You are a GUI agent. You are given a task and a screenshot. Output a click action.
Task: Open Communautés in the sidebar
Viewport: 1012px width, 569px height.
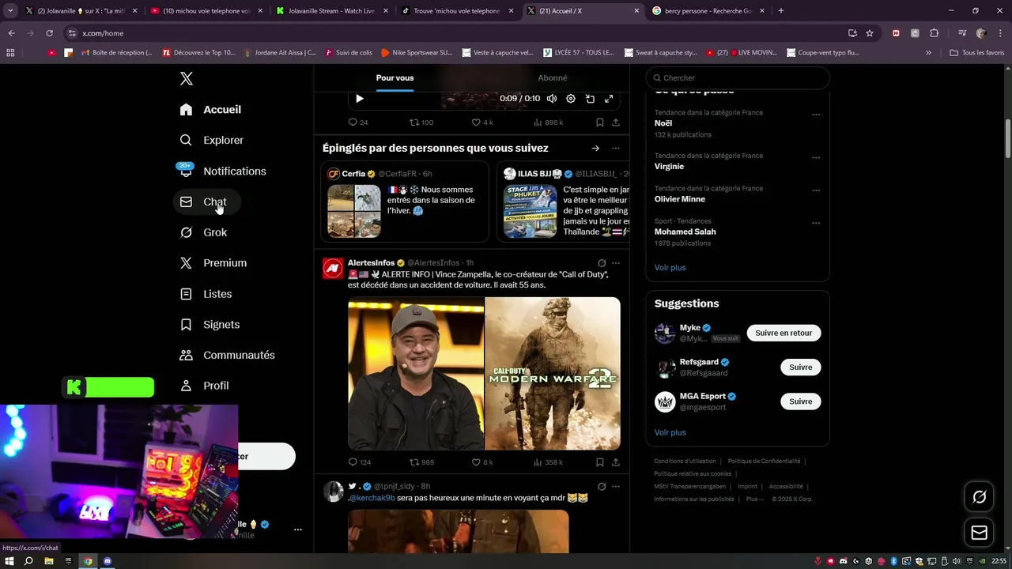pos(227,355)
